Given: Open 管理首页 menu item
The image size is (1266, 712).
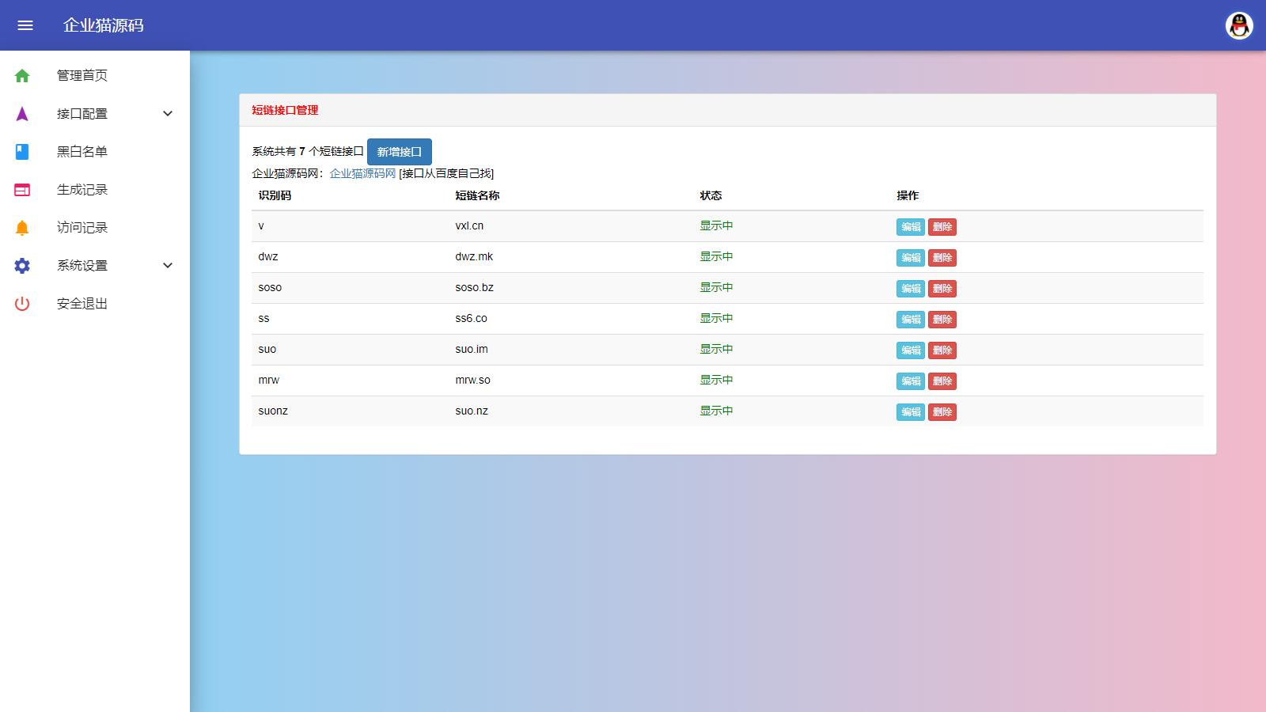Looking at the screenshot, I should pos(82,76).
